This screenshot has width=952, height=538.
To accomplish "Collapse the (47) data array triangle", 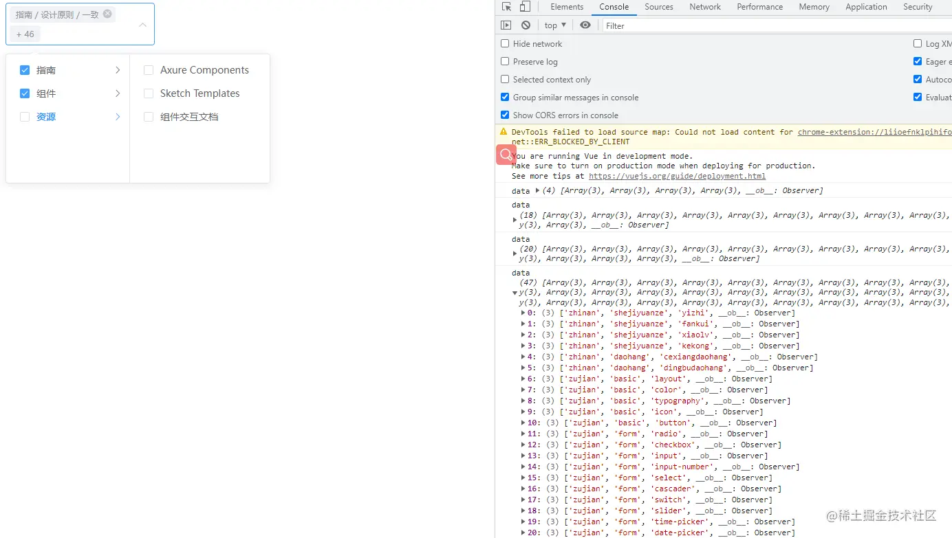I will 515,293.
